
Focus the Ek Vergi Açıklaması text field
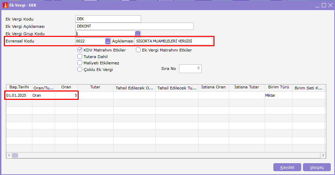[134, 26]
